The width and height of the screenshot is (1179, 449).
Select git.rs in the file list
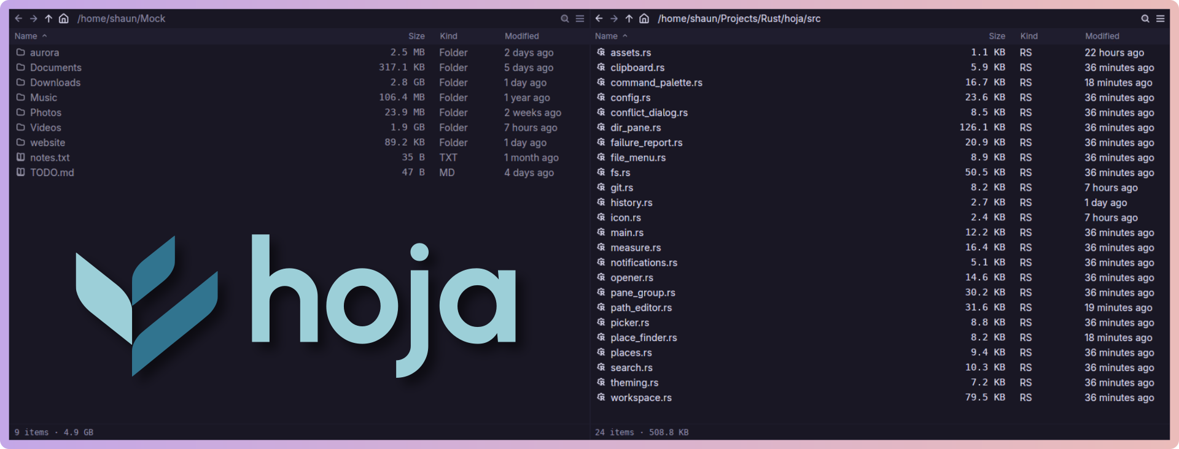click(x=880, y=187)
